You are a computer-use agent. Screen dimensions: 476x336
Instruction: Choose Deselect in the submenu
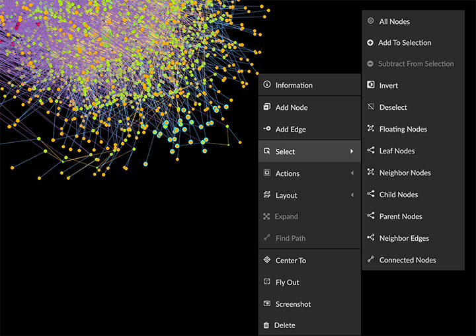point(393,107)
